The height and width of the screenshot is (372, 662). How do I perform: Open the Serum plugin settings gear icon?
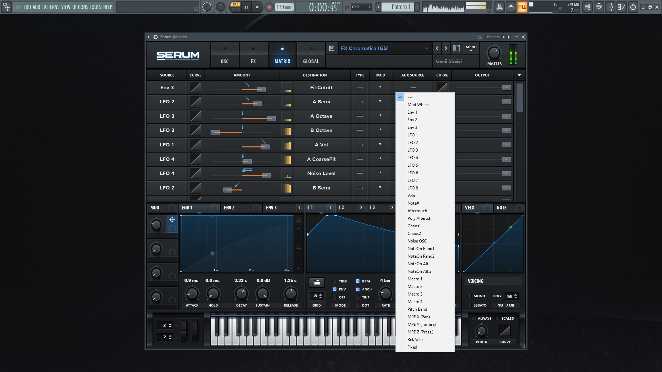click(156, 37)
